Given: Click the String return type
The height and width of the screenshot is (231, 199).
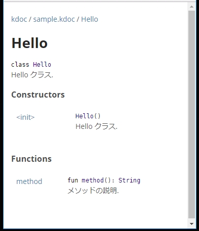Looking at the screenshot, I should [x=129, y=180].
